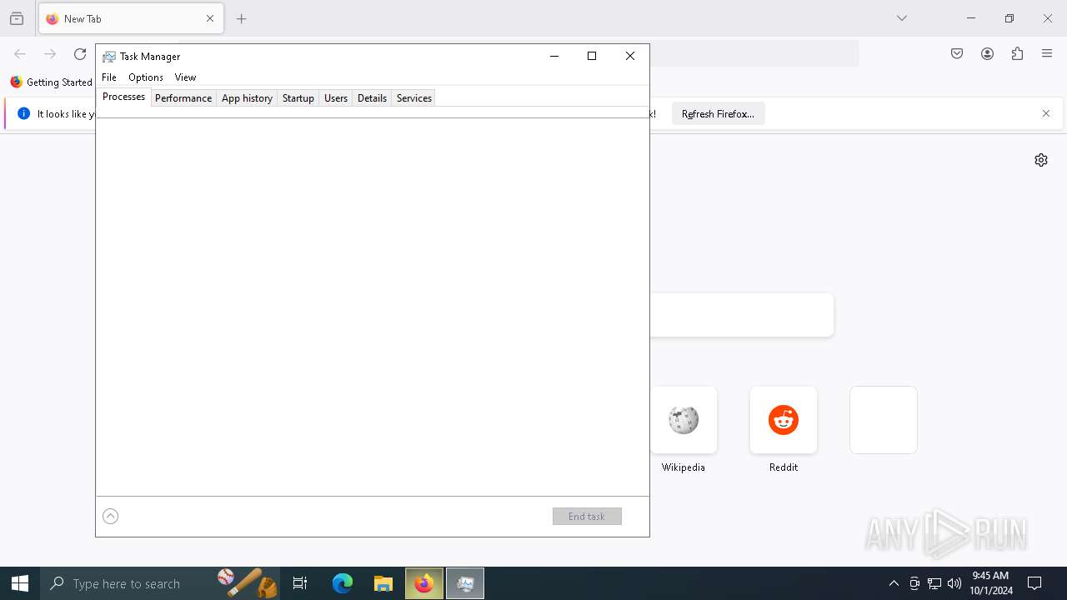Image resolution: width=1067 pixels, height=600 pixels.
Task: Open the Users tab
Action: point(336,98)
